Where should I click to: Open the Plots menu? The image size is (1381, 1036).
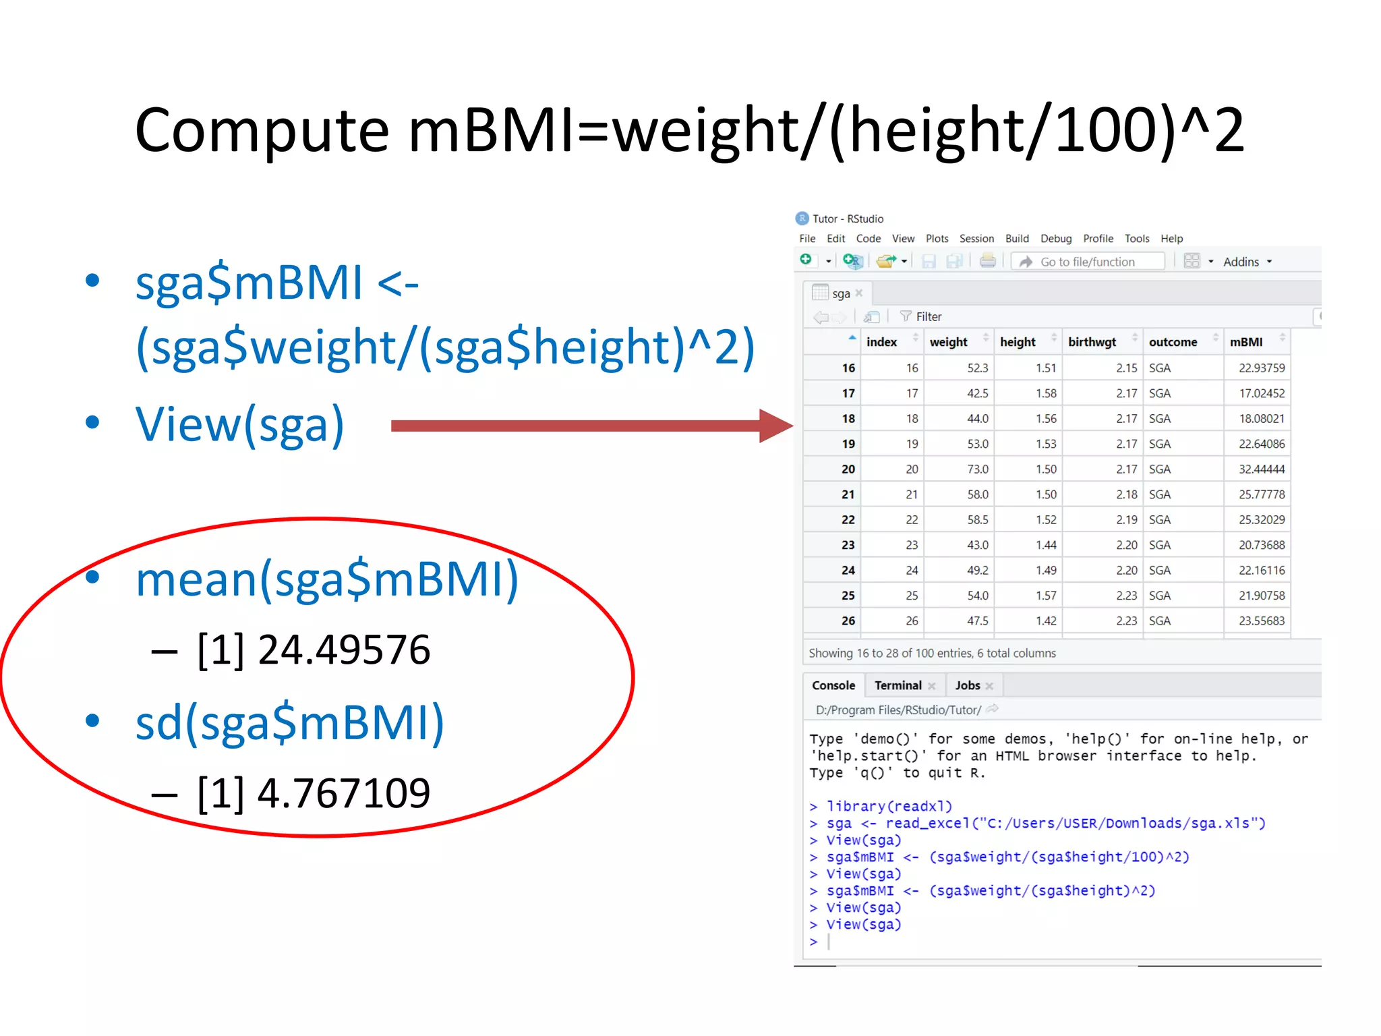(x=937, y=239)
